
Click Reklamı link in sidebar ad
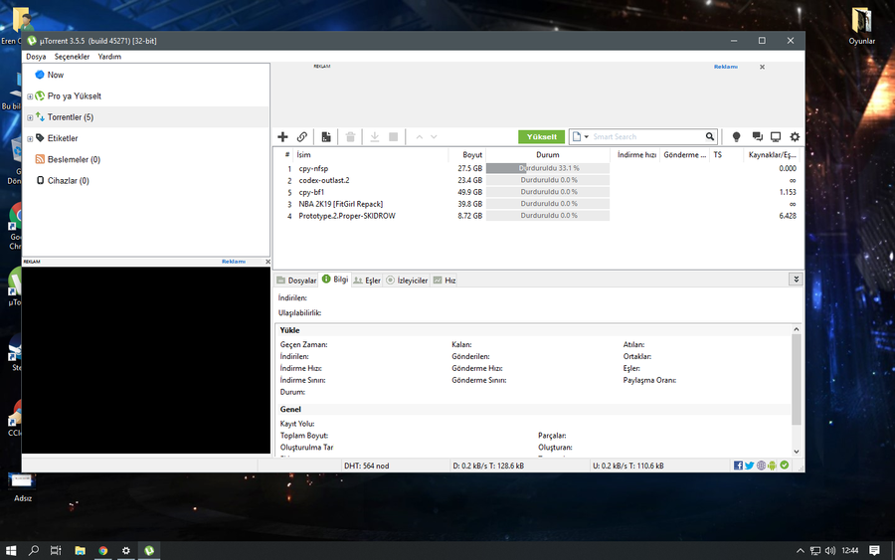[234, 262]
